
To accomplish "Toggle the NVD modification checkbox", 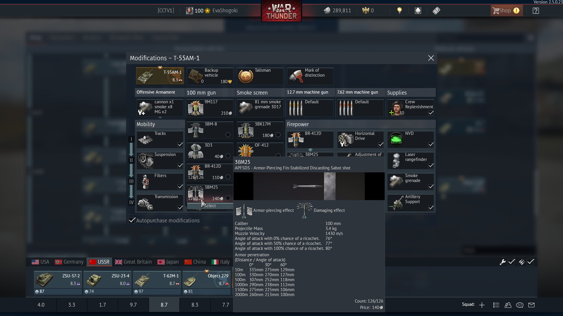I will click(431, 145).
